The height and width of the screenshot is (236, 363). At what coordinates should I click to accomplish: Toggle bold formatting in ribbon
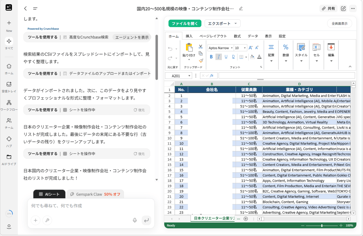211,57
